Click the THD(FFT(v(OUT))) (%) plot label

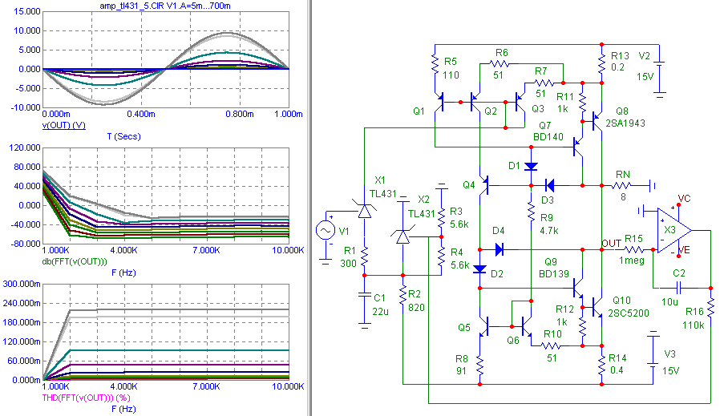[87, 398]
